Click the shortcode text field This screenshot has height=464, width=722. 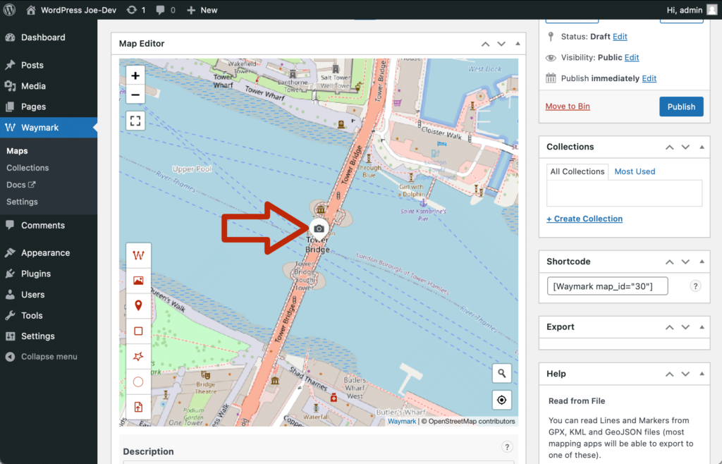coord(607,286)
